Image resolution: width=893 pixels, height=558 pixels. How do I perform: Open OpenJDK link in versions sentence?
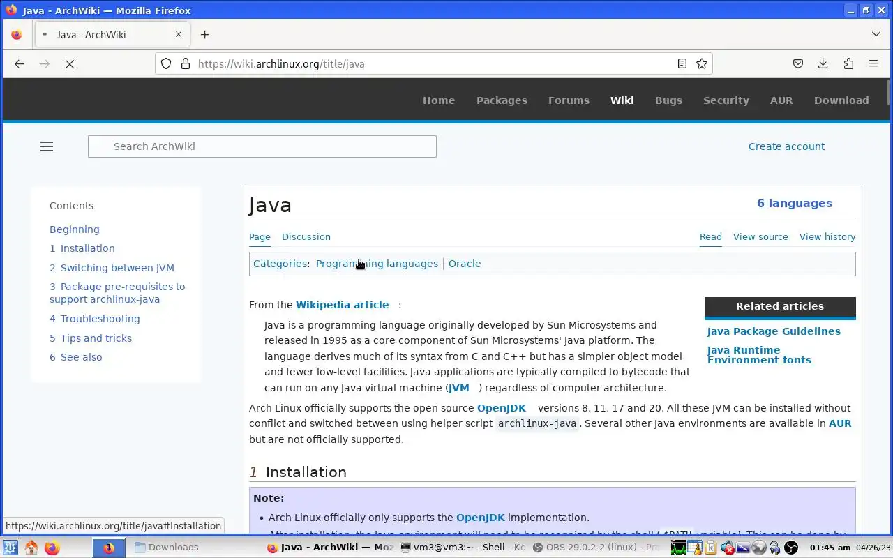click(502, 408)
